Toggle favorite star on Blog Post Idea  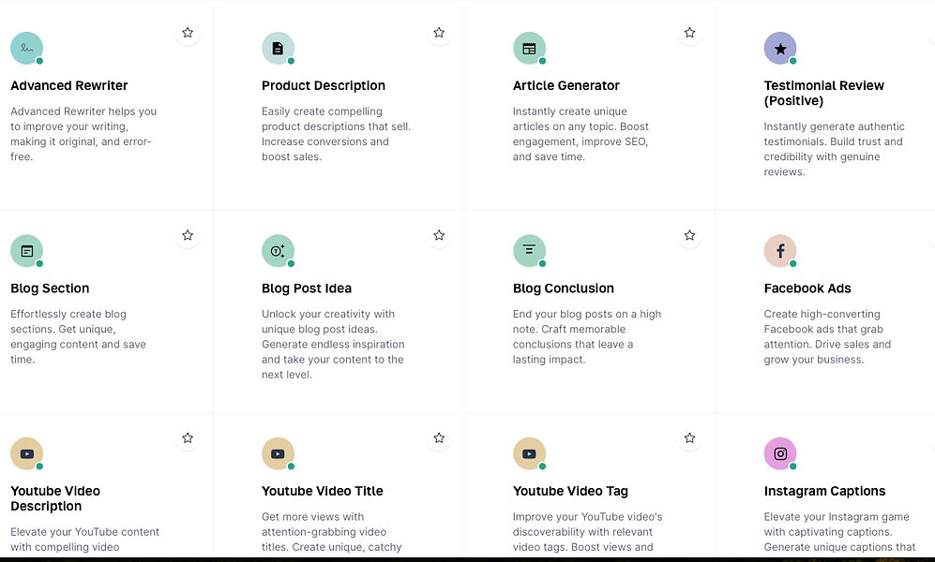pyautogui.click(x=439, y=235)
